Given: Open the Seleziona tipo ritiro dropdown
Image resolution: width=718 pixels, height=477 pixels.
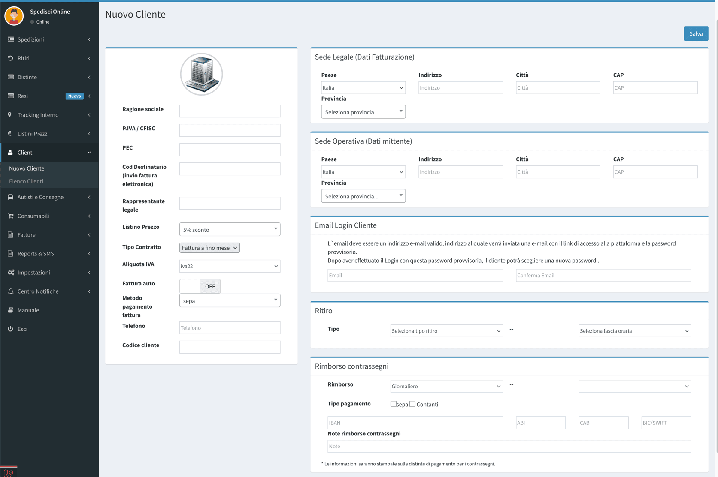Looking at the screenshot, I should (446, 330).
